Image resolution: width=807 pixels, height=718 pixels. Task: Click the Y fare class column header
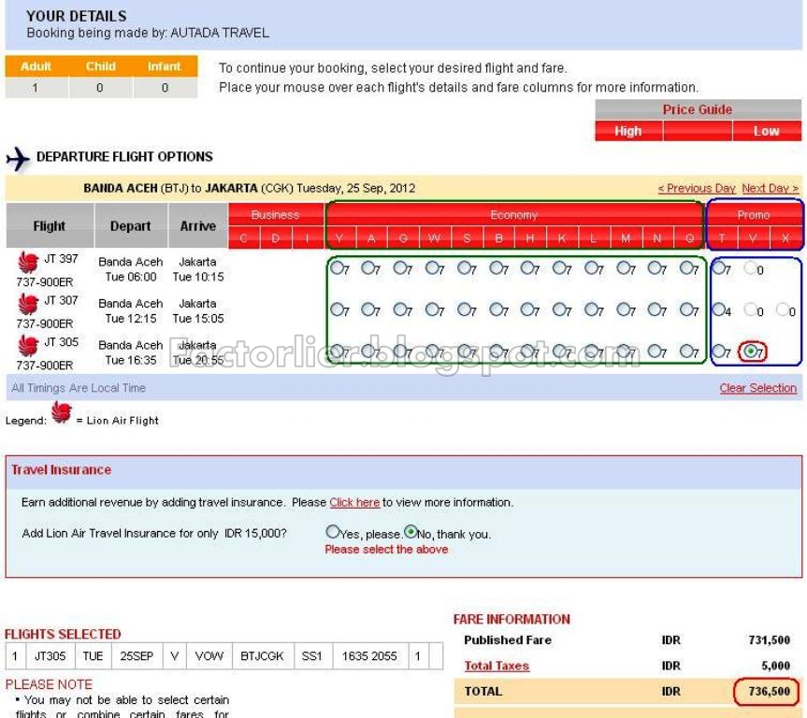[x=339, y=238]
